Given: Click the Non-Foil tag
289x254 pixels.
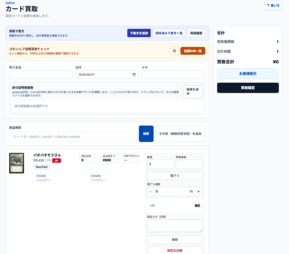Looking at the screenshot, I should (x=42, y=167).
